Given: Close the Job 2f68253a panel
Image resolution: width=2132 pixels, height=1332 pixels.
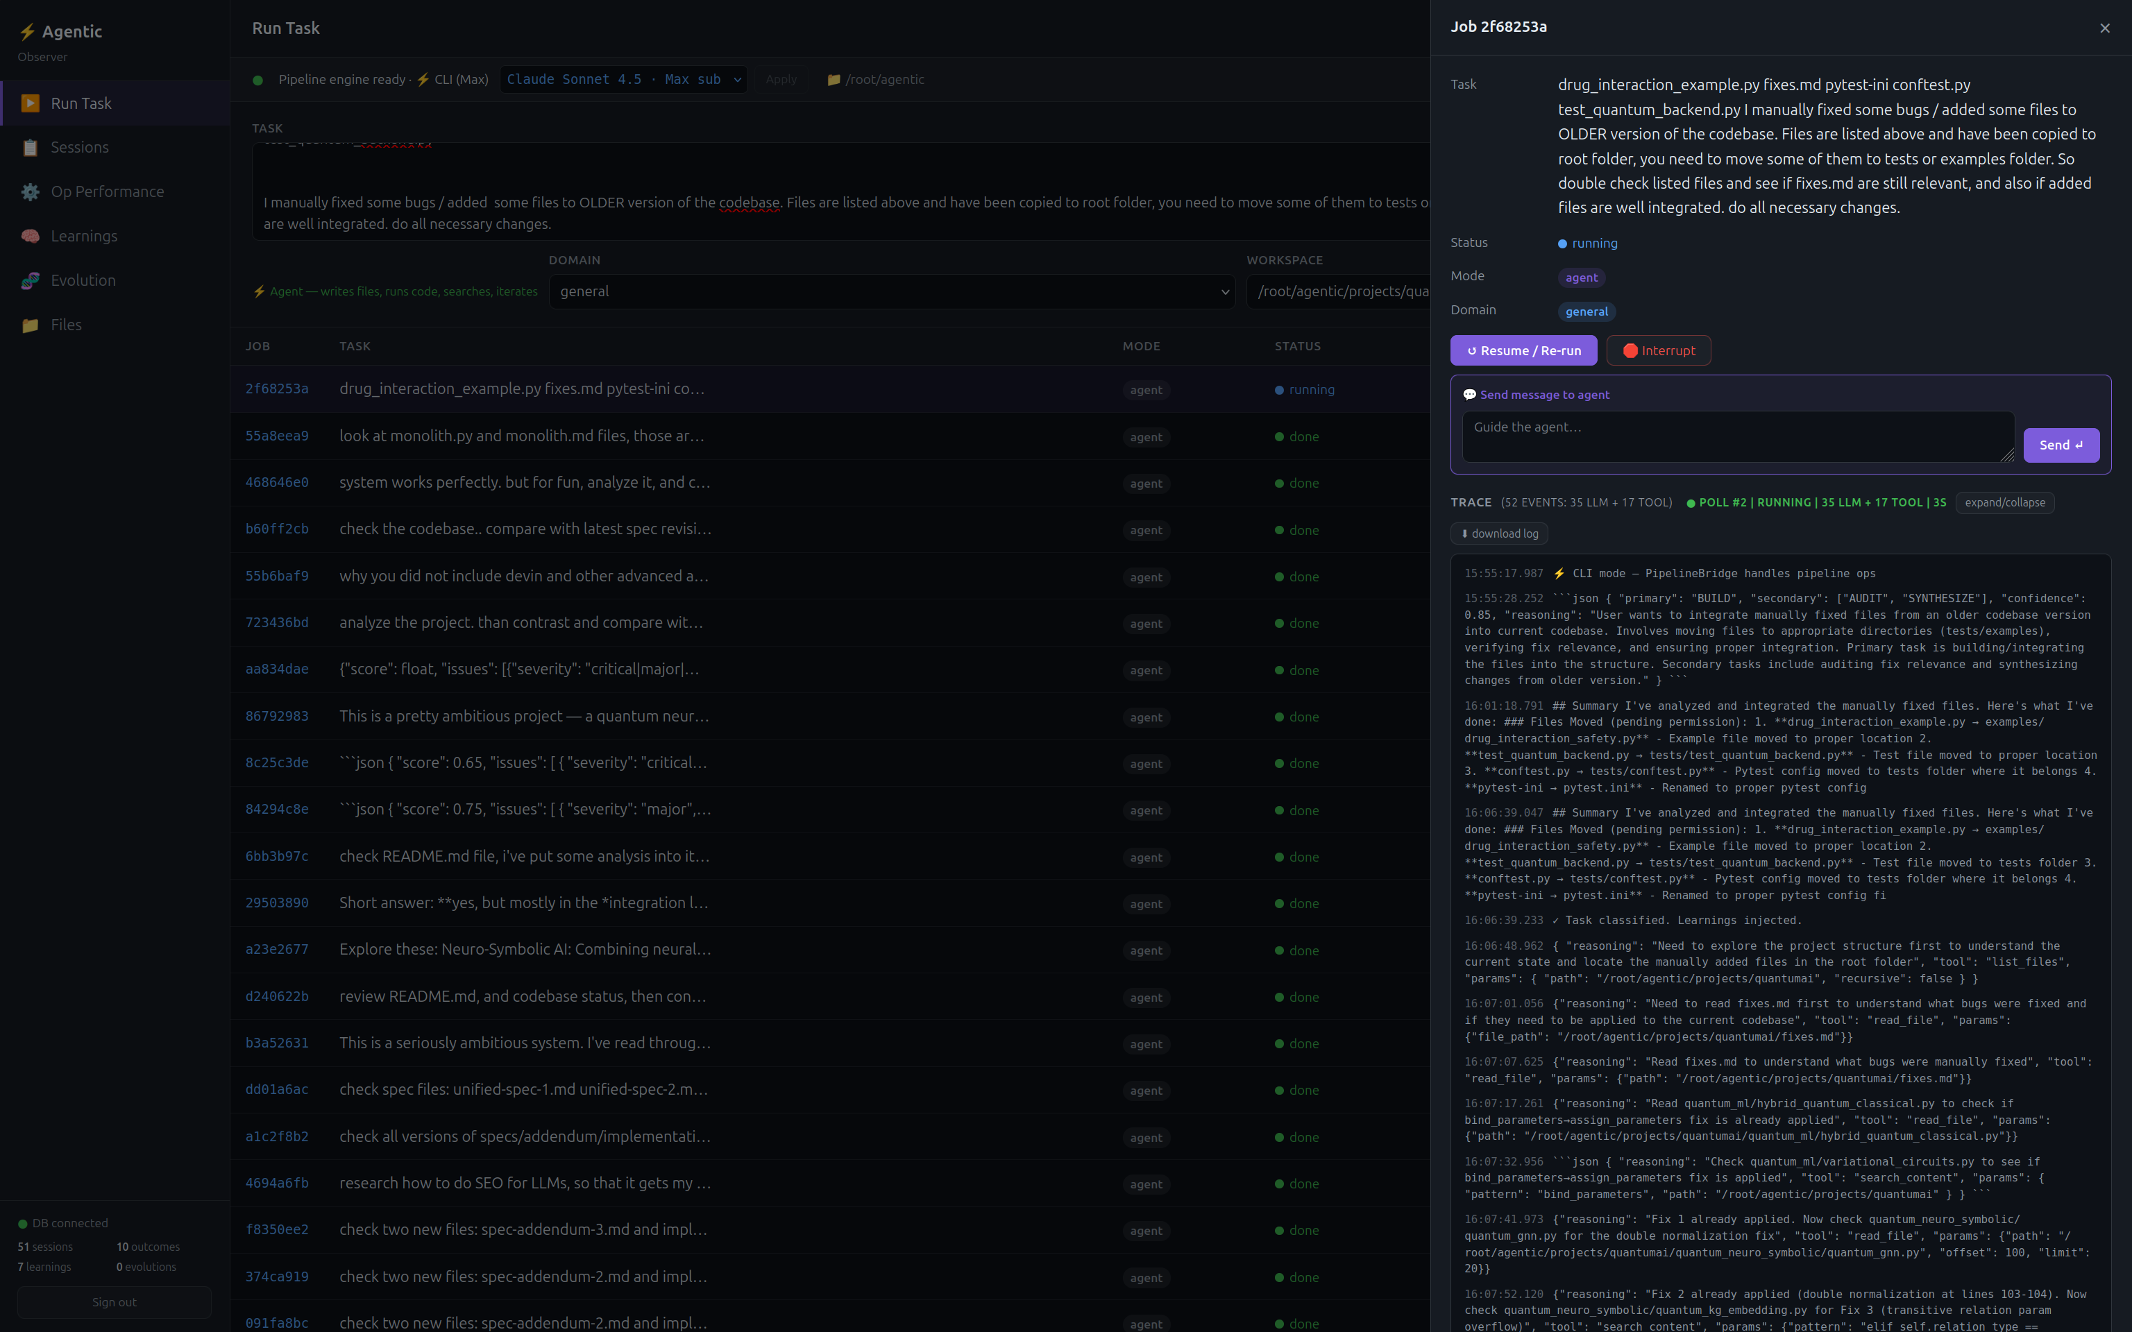Looking at the screenshot, I should 2105,28.
